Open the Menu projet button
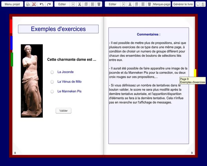This screenshot has width=207, height=166. (x=12, y=4)
